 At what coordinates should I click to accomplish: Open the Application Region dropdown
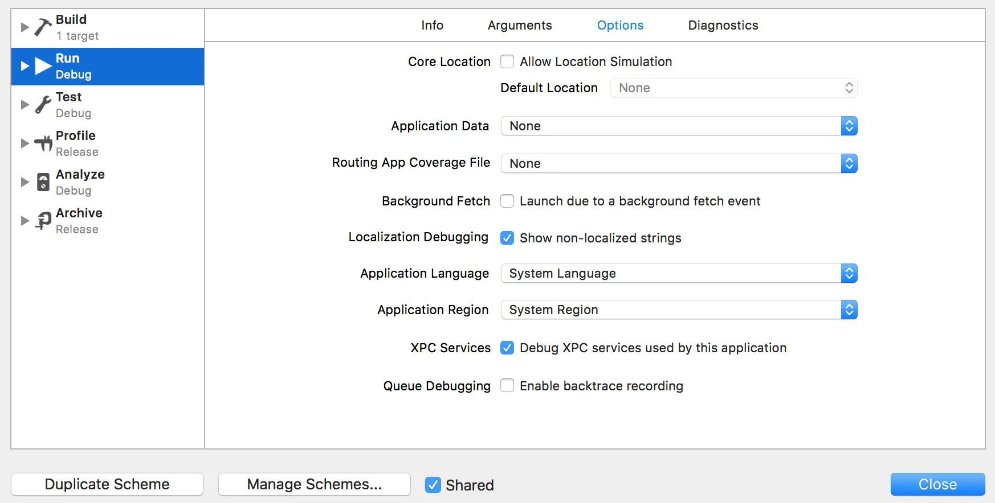pos(679,310)
